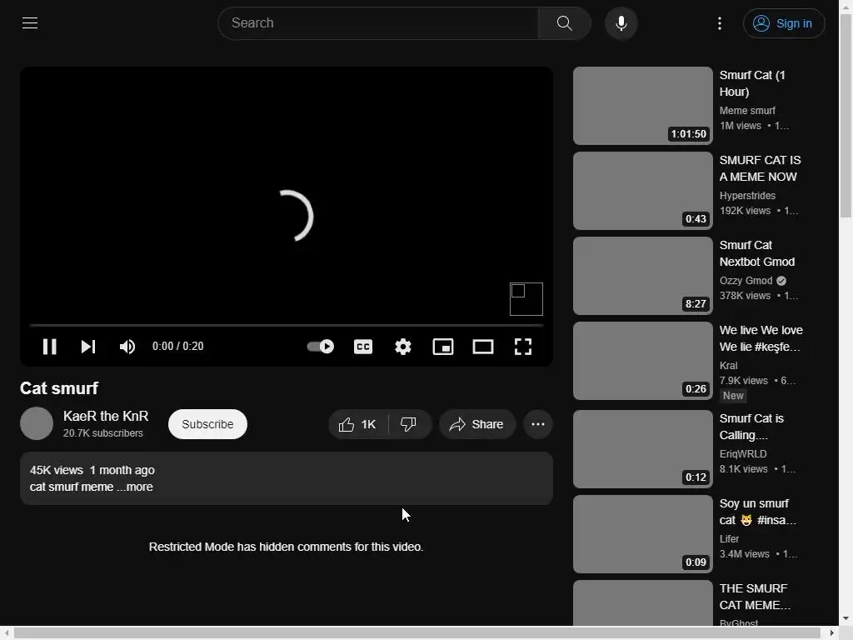The image size is (853, 640).
Task: Click Restricted Mode hidden comments message
Action: tap(287, 547)
